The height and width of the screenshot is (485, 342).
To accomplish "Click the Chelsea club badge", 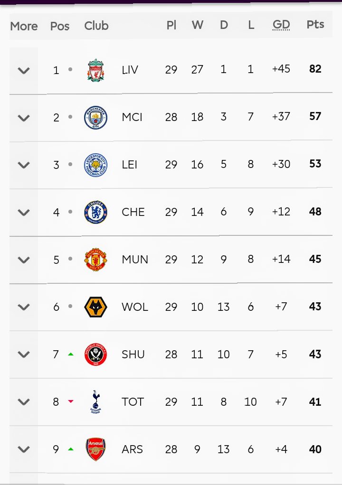I will [x=95, y=212].
